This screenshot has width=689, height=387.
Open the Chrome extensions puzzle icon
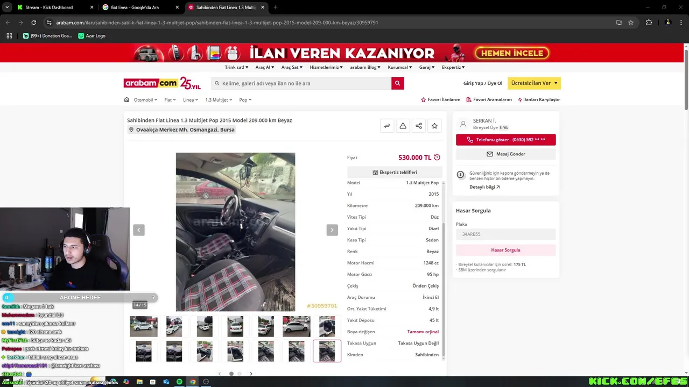649,23
